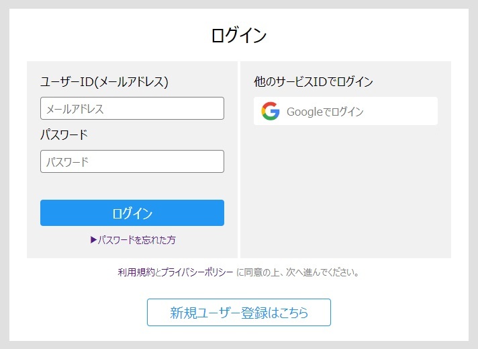Click the triangle arrow before パスワードを忘れた方
478x349 pixels.
pos(93,239)
